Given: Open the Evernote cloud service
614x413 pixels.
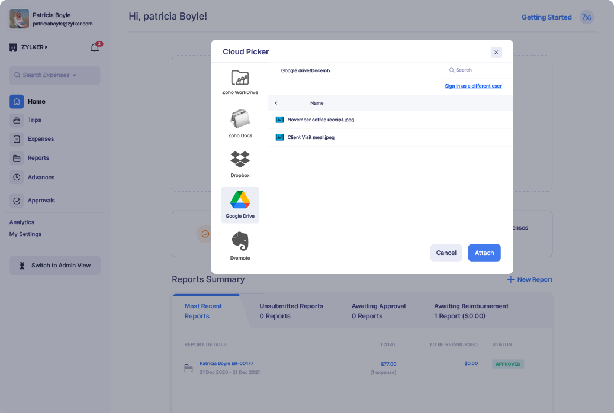Looking at the screenshot, I should pyautogui.click(x=240, y=244).
